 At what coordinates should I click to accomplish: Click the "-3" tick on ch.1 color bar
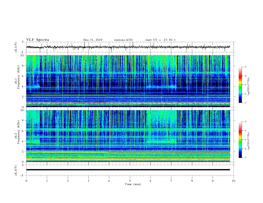click(x=245, y=67)
